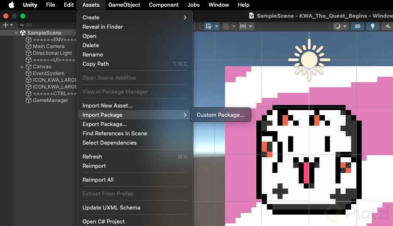Toggle scene lighting light bulb
Viewport: 393px width, 226px height.
[372, 26]
